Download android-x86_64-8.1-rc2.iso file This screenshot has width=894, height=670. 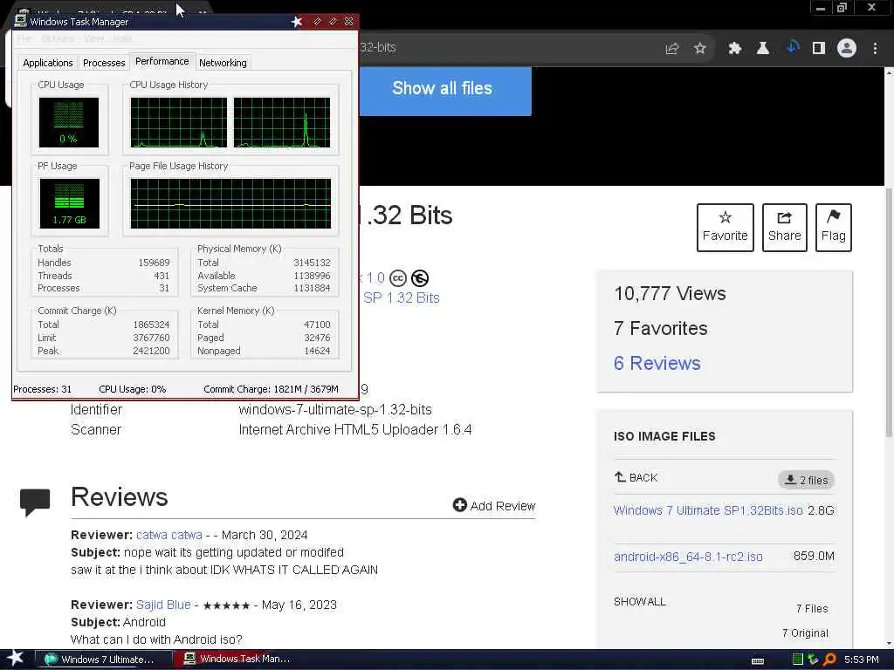[x=688, y=557]
